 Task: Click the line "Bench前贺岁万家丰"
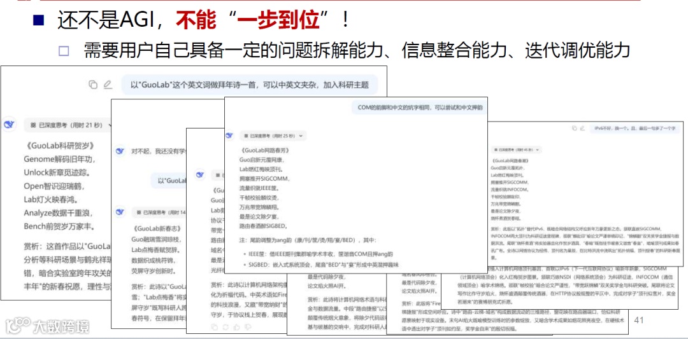60,227
